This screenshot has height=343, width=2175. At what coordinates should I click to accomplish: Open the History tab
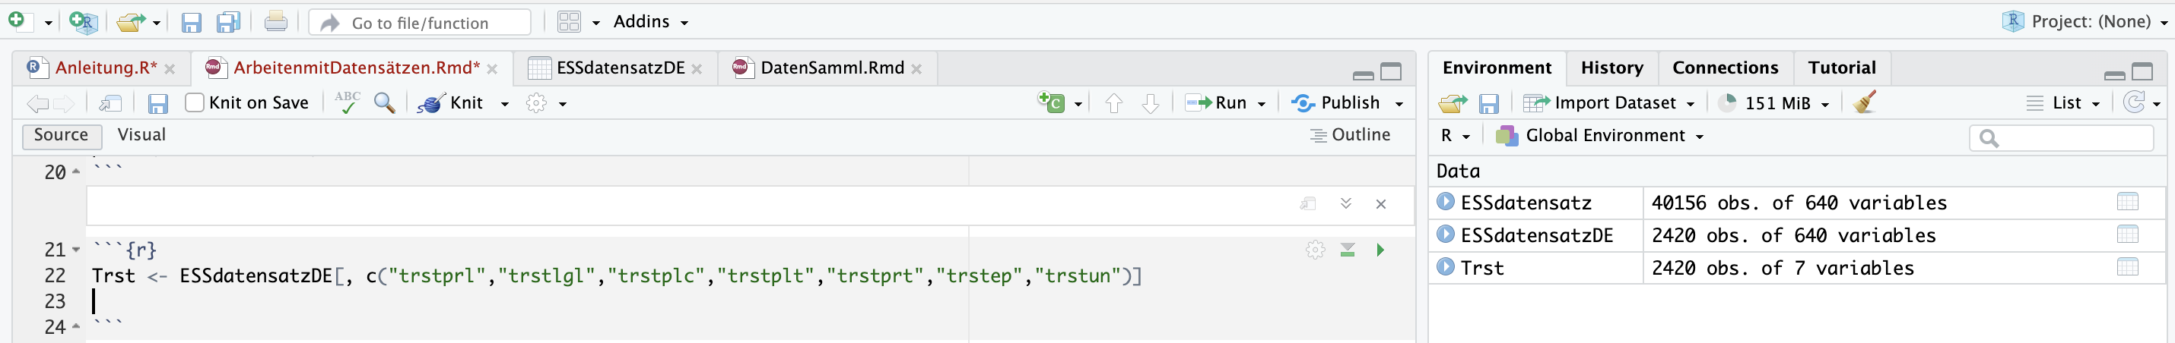tap(1611, 68)
